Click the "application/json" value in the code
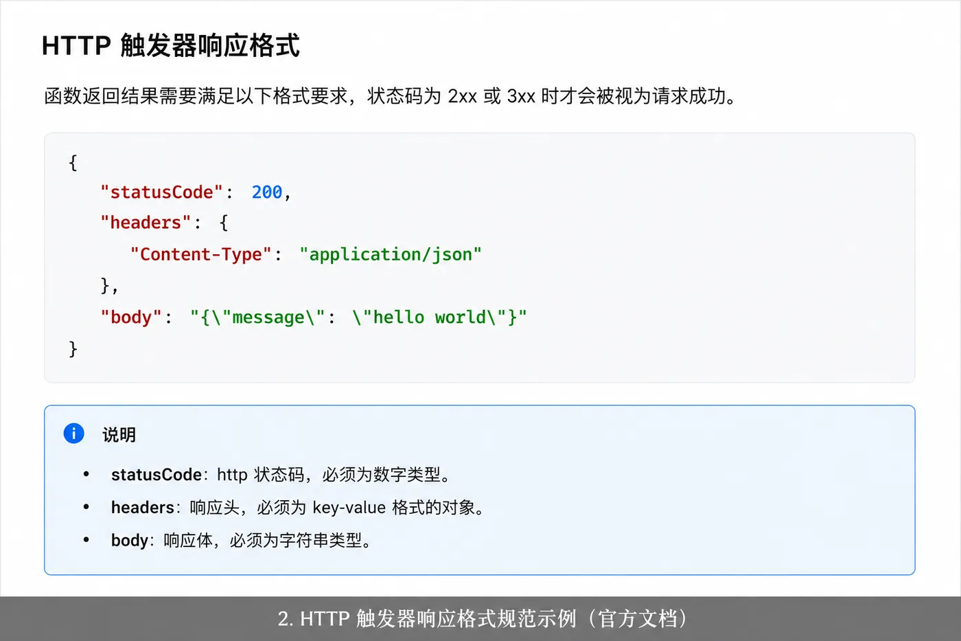 pos(391,254)
